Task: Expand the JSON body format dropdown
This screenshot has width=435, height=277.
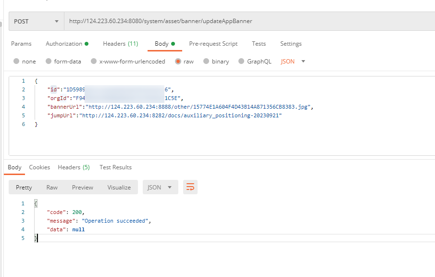Action: click(293, 62)
